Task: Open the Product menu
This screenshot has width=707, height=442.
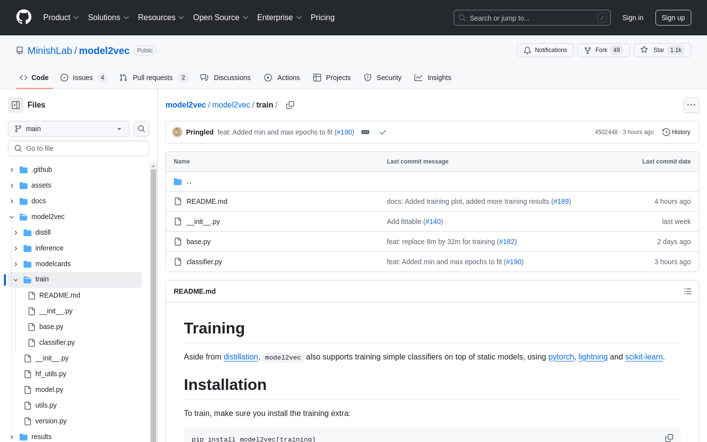Action: (61, 17)
